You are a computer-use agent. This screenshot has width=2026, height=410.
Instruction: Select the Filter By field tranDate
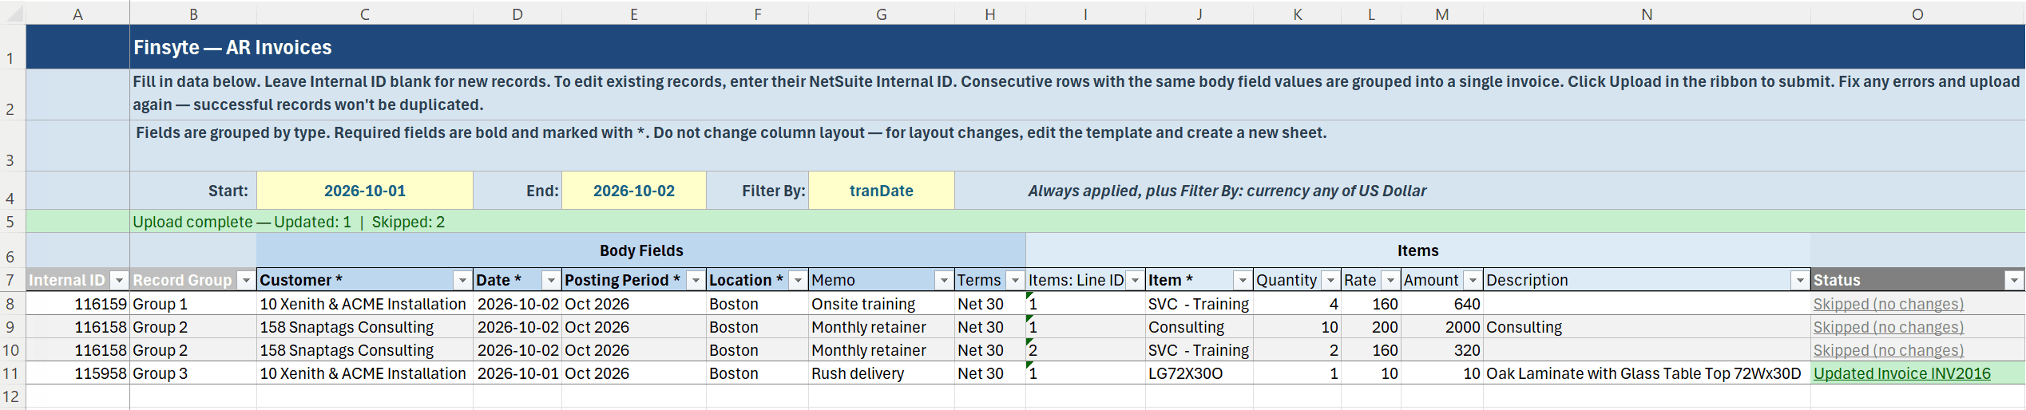click(882, 191)
